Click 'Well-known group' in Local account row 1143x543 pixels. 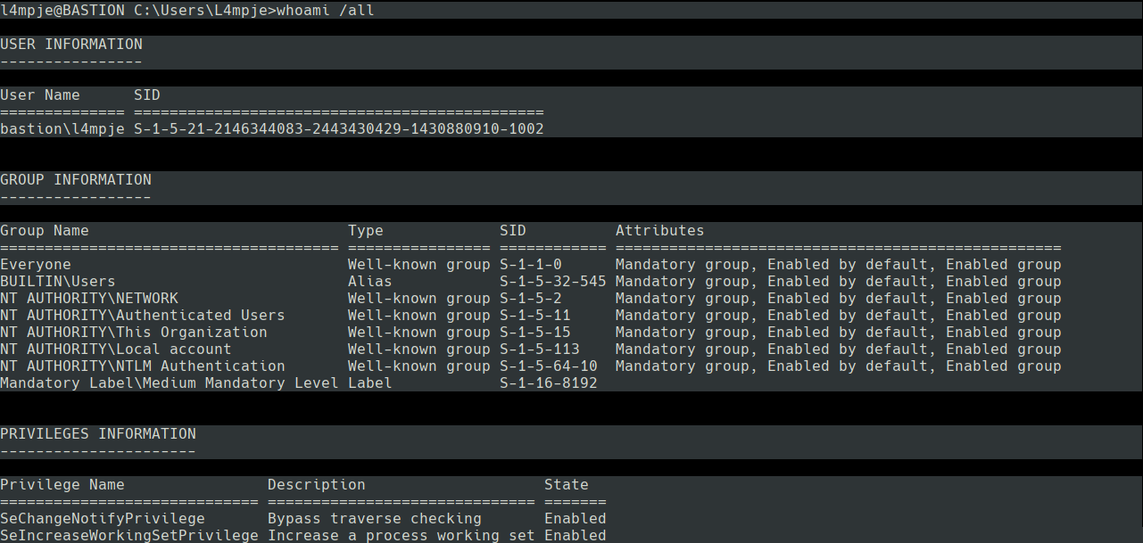[x=419, y=350]
